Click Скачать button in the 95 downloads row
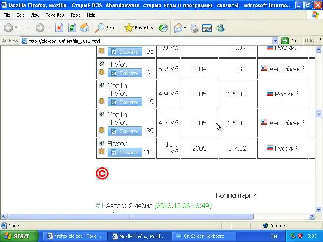 click(x=125, y=52)
